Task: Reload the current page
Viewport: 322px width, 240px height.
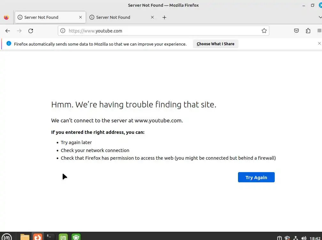Action: [31, 31]
